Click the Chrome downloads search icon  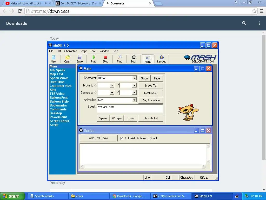coord(244,23)
